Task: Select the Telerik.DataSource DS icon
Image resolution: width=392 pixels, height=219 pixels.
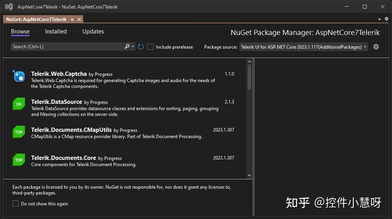Action: coord(19,104)
